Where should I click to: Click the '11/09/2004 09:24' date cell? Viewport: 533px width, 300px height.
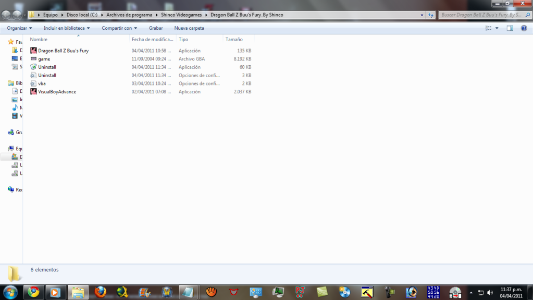click(x=151, y=59)
